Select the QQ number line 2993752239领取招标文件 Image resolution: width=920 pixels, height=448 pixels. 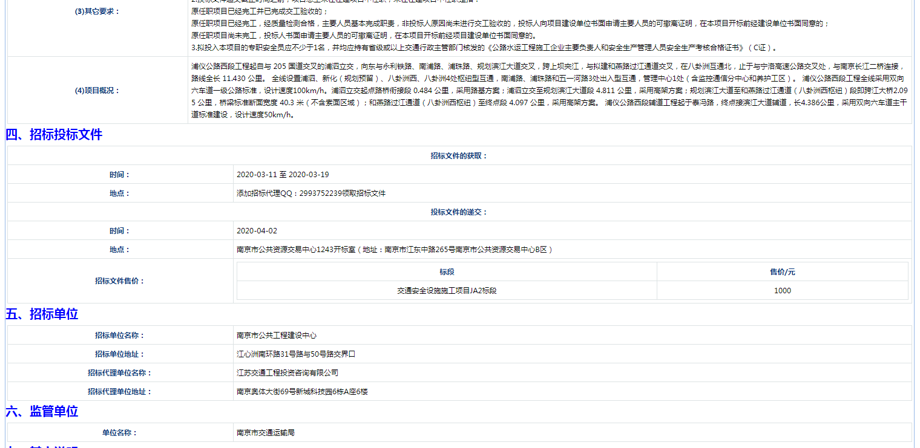pos(310,193)
